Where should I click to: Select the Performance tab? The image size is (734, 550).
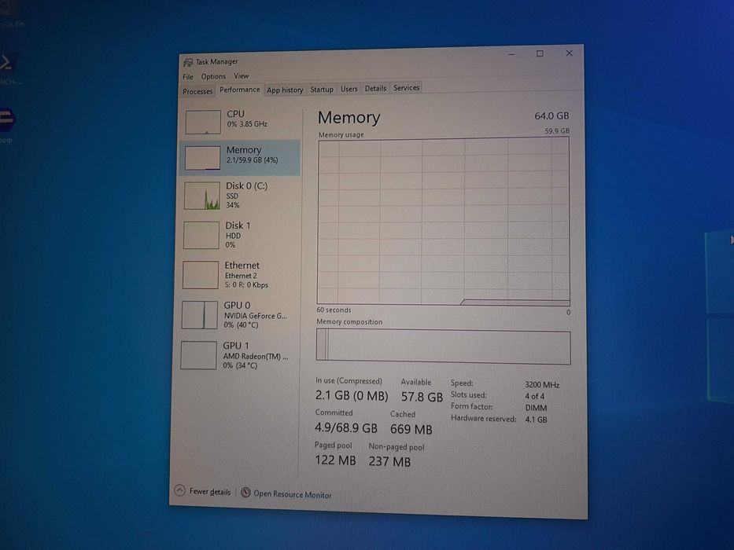coord(240,90)
